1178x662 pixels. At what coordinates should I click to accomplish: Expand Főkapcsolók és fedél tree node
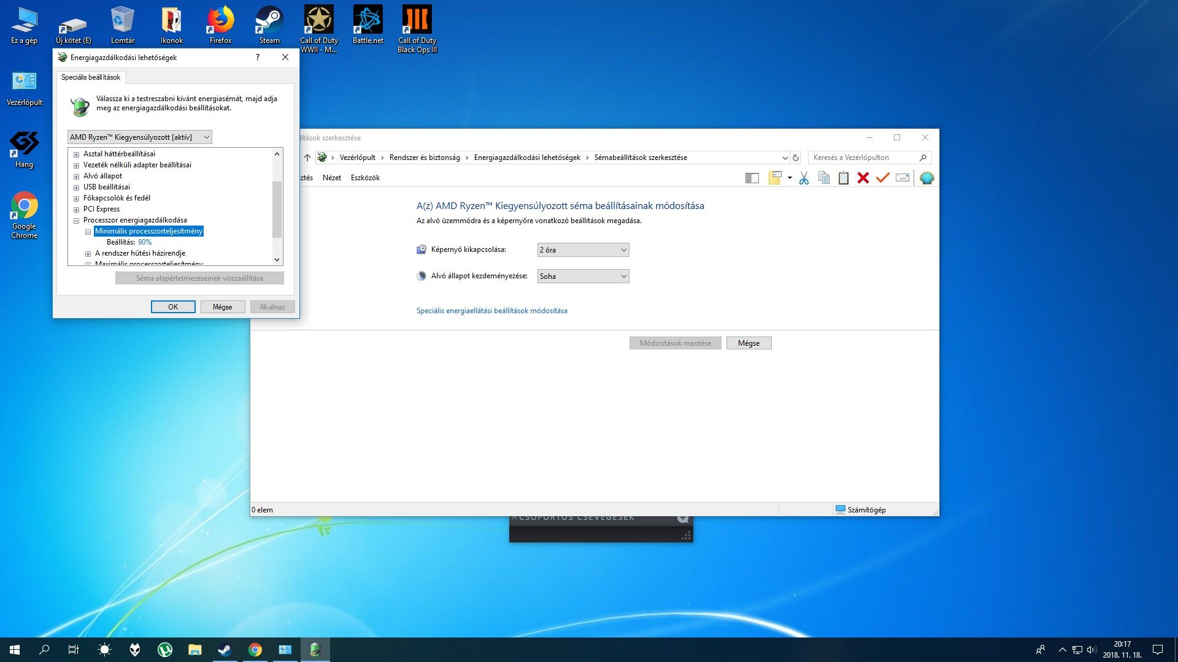[x=76, y=199]
